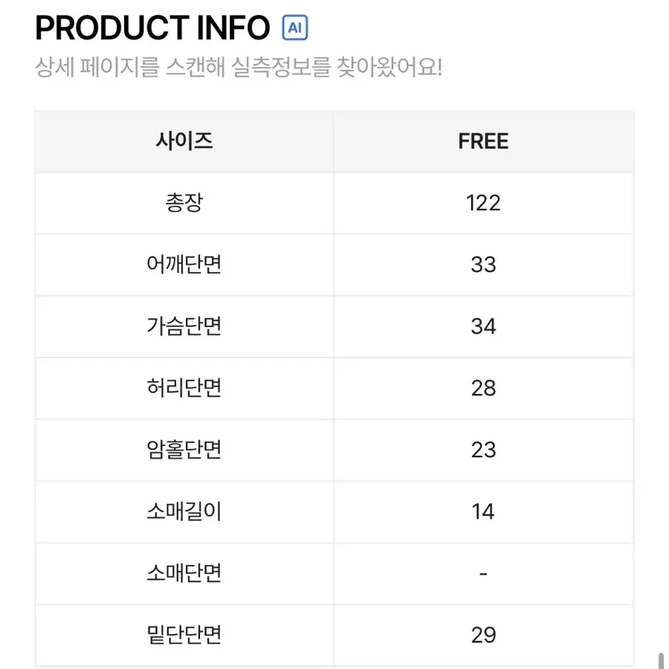Viewport: 669px width, 669px height.
Task: Click the 14 sleeve length value
Action: 483,511
